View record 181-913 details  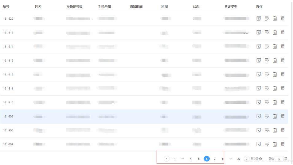(x=259, y=60)
